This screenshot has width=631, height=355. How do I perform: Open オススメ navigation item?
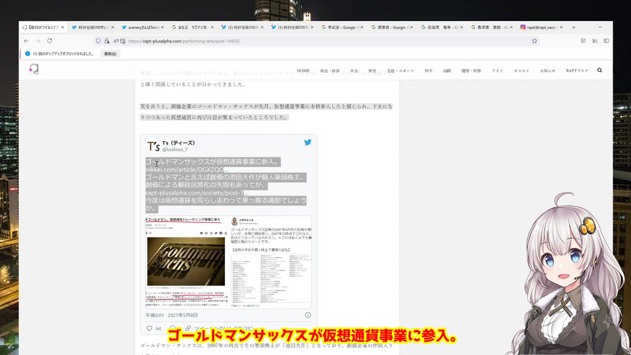[521, 70]
